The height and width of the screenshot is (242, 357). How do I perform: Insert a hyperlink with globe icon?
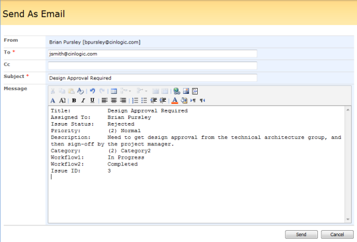[x=177, y=91]
